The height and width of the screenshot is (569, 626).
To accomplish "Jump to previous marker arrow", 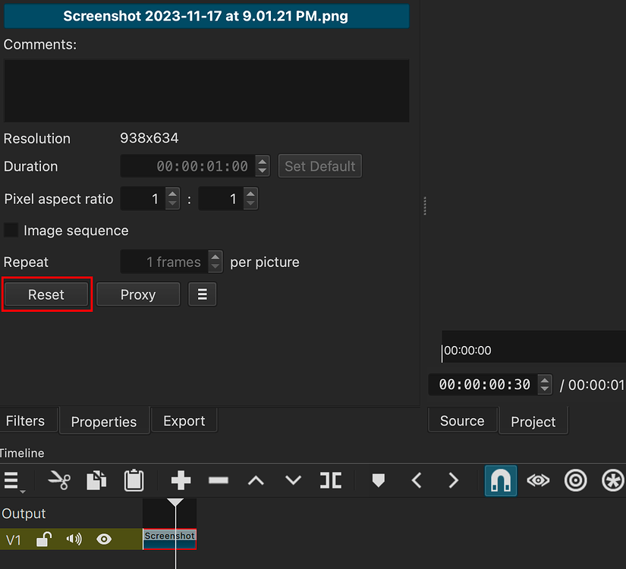I will click(417, 480).
